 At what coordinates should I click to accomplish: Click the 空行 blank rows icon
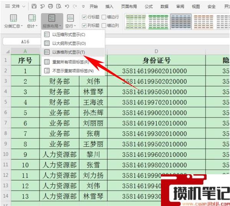click(x=71, y=18)
